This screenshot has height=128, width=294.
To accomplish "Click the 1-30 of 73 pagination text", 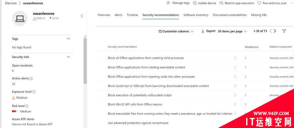I will 260,31.
